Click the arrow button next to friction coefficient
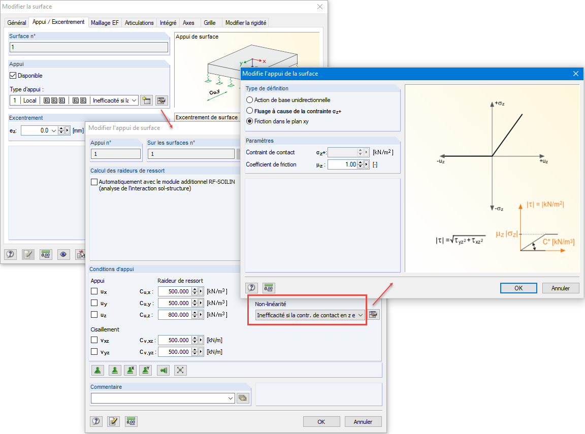 366,164
